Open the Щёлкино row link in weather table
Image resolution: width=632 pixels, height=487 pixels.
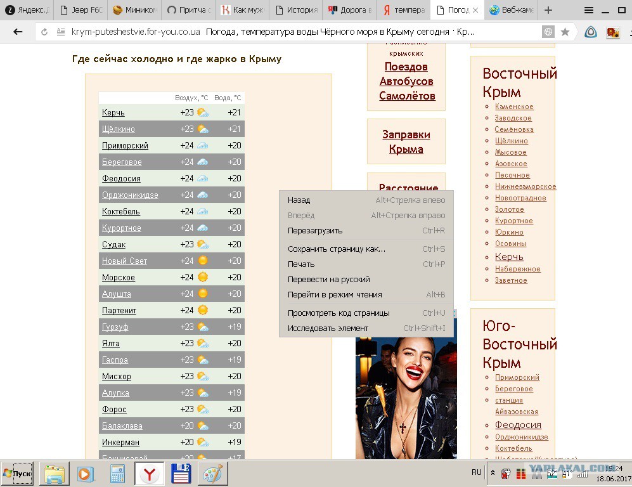[x=118, y=129]
